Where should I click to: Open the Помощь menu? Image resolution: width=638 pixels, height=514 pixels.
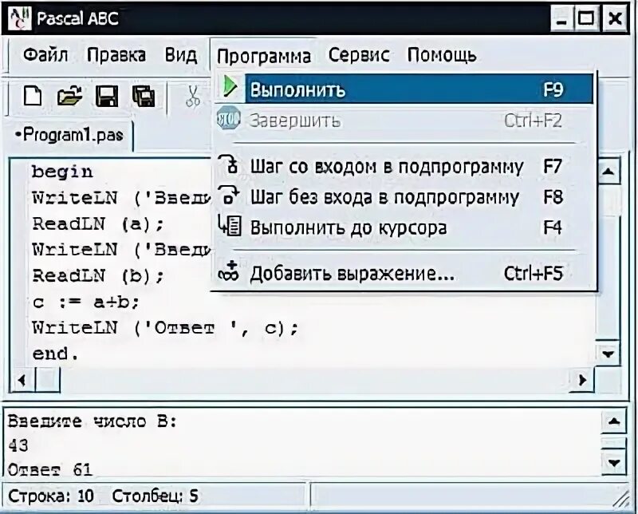[442, 55]
